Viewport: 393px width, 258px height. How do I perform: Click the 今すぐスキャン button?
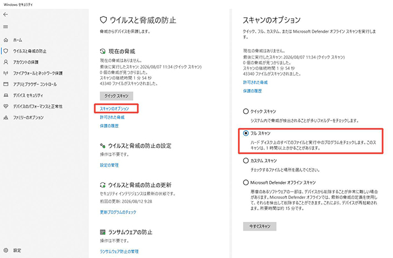click(x=260, y=226)
